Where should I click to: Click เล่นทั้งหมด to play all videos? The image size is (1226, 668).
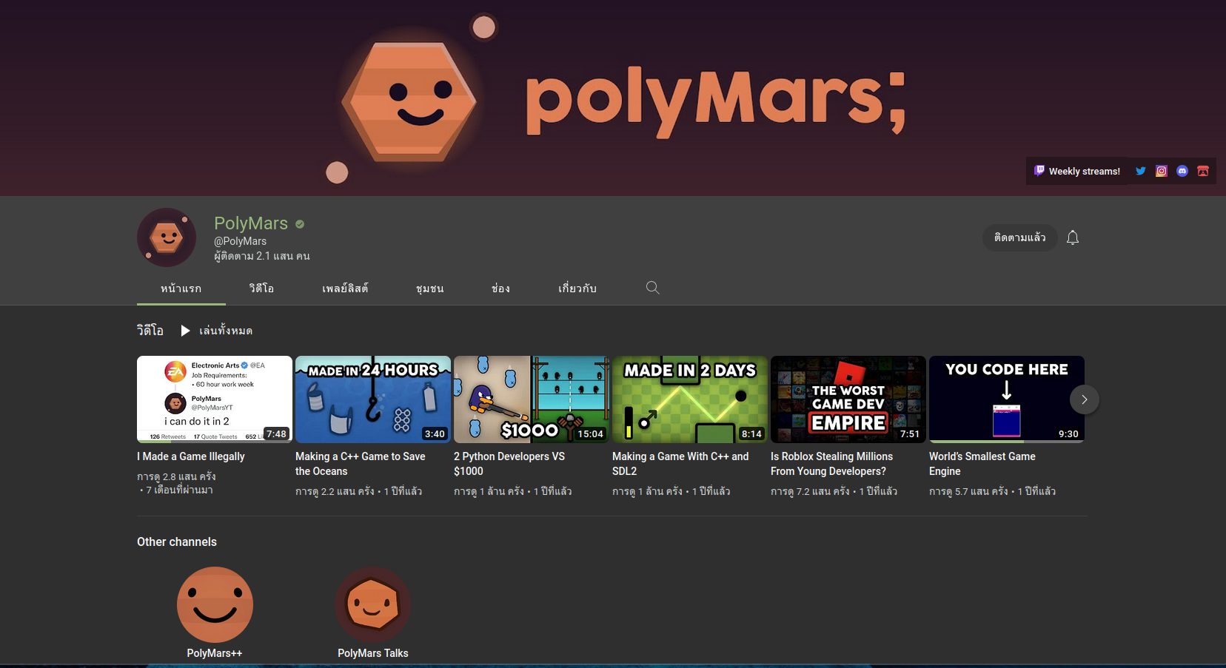click(x=227, y=331)
